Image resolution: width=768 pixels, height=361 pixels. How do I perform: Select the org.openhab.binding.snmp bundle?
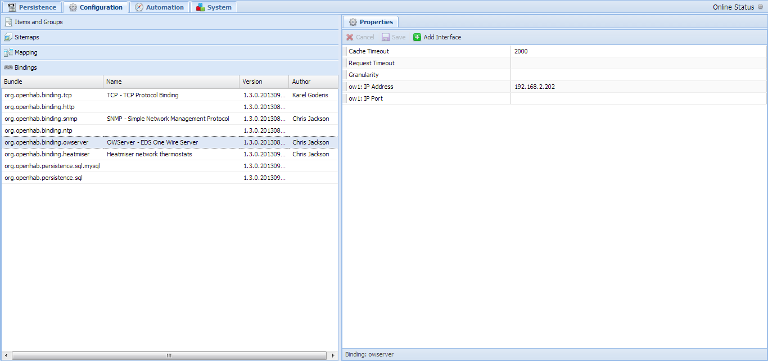coord(41,119)
